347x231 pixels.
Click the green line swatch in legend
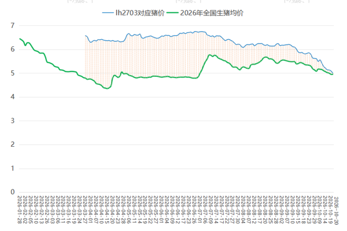pyautogui.click(x=172, y=13)
